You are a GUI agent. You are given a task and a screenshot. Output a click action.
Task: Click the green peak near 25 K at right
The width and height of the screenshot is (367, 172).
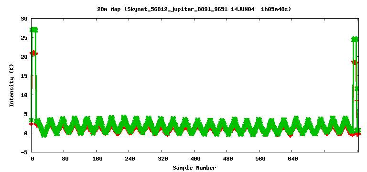coord(355,39)
